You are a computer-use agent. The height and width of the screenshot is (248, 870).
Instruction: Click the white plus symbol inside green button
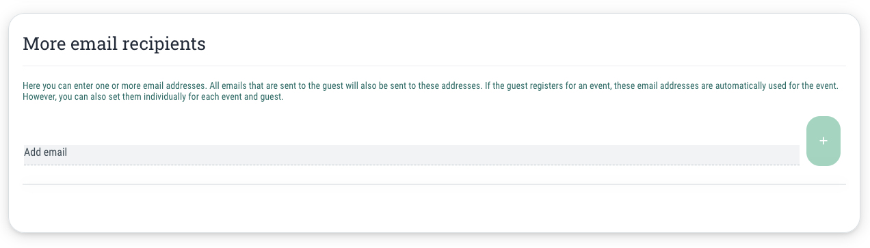823,141
